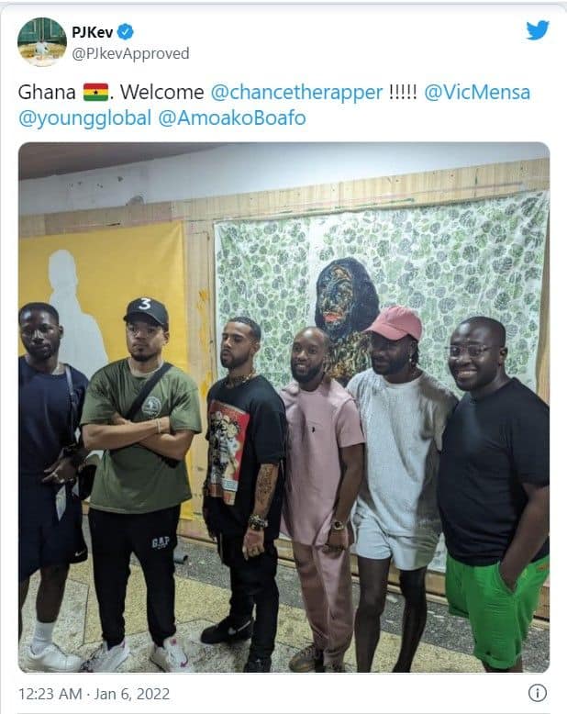The width and height of the screenshot is (567, 714).
Task: Click the tweet text 'Welcome'
Action: pos(162,93)
